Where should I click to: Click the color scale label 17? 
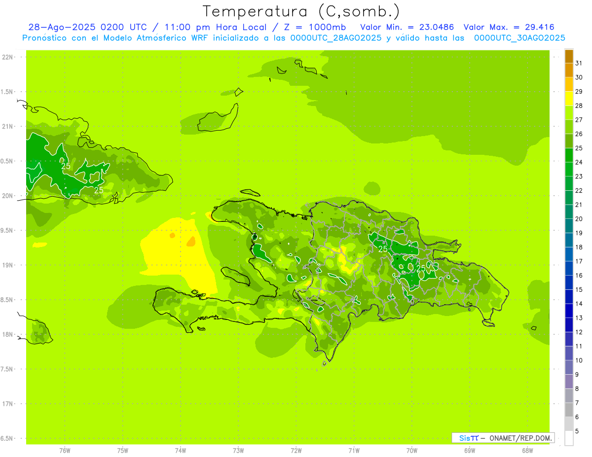tap(579, 261)
